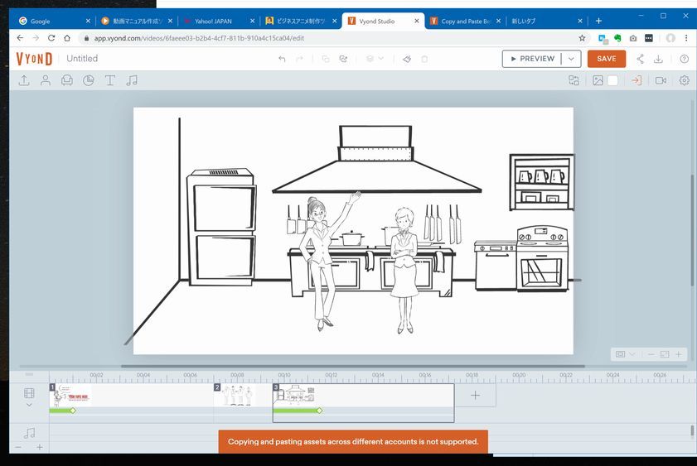Viewport: 697px width, 466px height.
Task: Zoom in stage with plus icon
Action: point(679,354)
